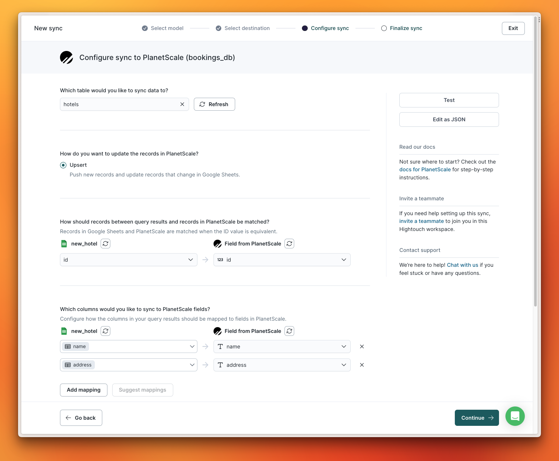This screenshot has height=461, width=559.
Task: Clear the hotels table selection with the X
Action: pos(182,104)
